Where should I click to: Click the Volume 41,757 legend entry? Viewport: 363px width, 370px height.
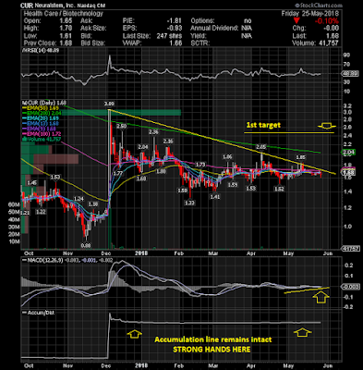(42, 140)
